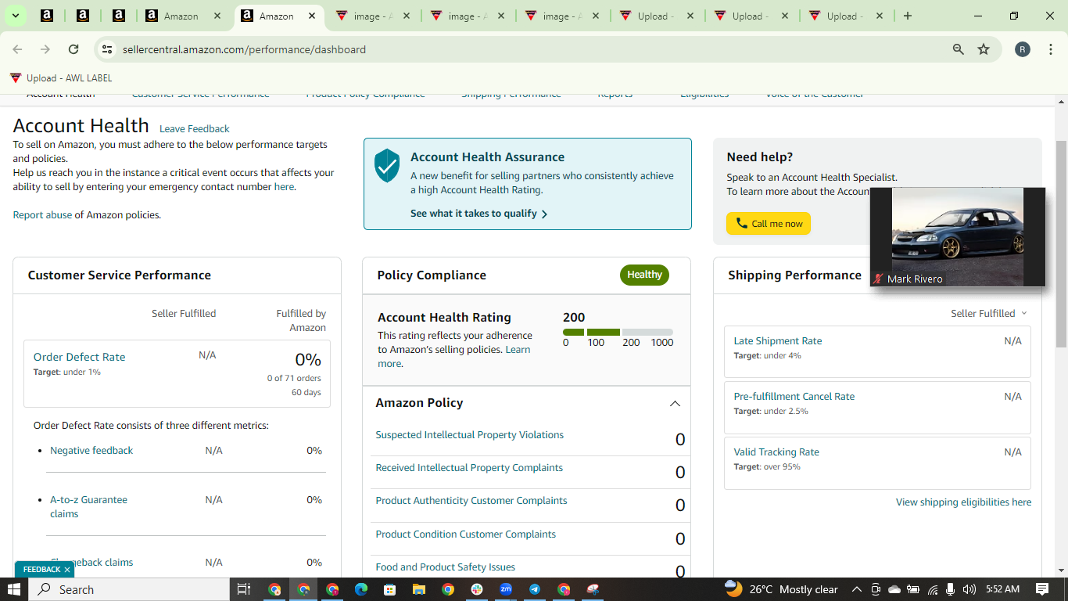The width and height of the screenshot is (1068, 601).
Task: Select the '0 of 71 orders' text
Action: [294, 379]
